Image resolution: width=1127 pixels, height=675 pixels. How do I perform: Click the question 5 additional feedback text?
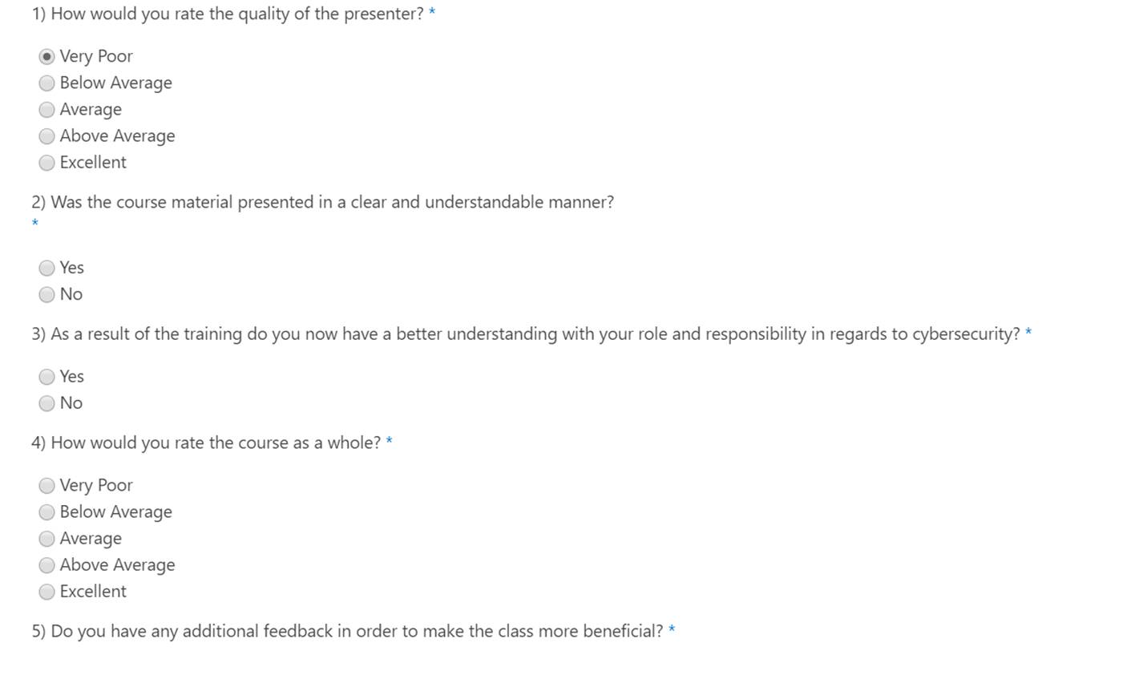point(347,631)
